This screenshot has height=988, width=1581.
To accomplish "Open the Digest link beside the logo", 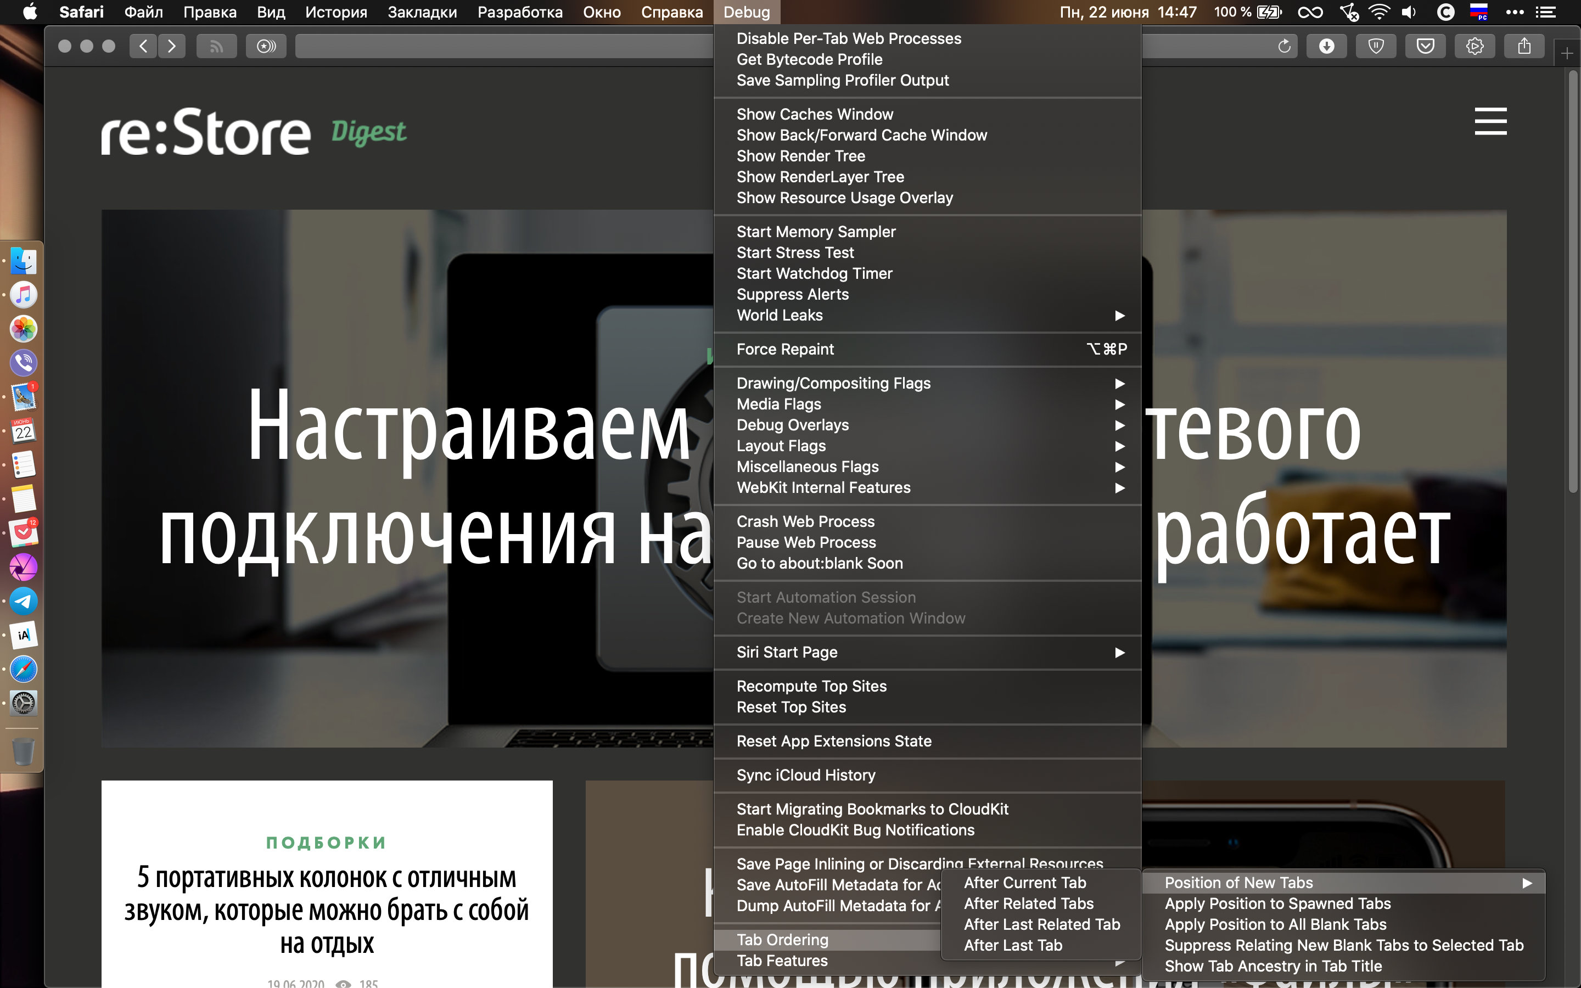I will click(368, 132).
